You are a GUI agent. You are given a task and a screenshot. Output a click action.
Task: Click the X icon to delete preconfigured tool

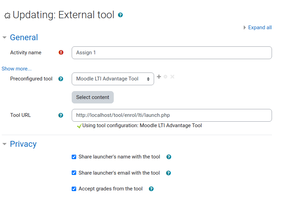coord(172,77)
